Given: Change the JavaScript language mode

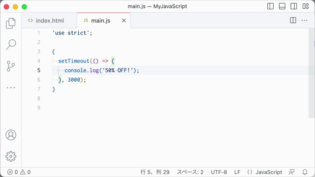Looking at the screenshot, I should (x=269, y=172).
